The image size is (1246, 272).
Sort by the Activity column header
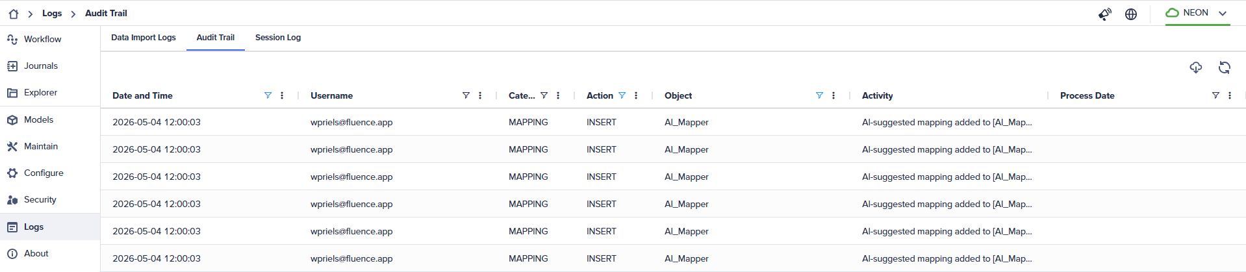coord(877,95)
